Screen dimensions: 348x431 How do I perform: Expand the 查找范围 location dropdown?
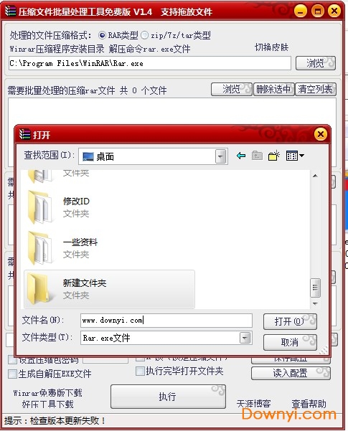220,156
